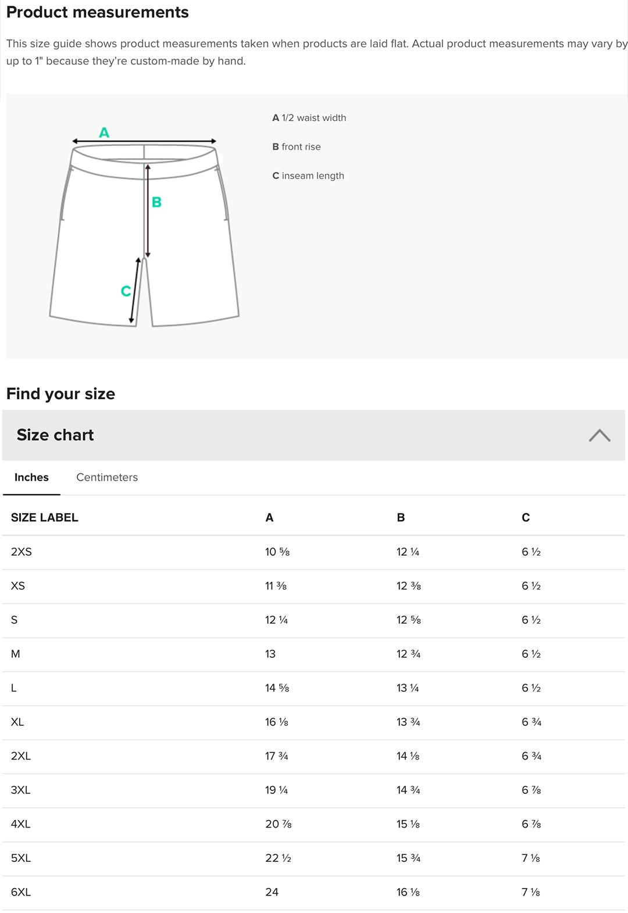This screenshot has height=913, width=628.
Task: Select the 6XL size row label
Action: coord(21,892)
